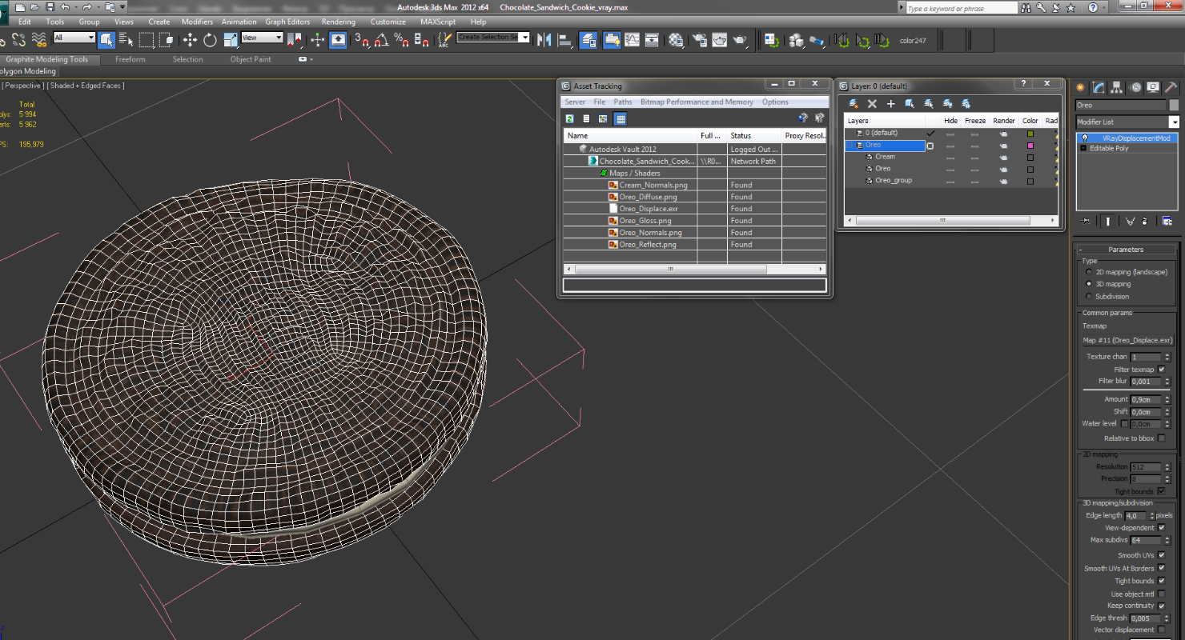The image size is (1185, 640).
Task: Expand the Editable Poly stack entry
Action: 1083,148
